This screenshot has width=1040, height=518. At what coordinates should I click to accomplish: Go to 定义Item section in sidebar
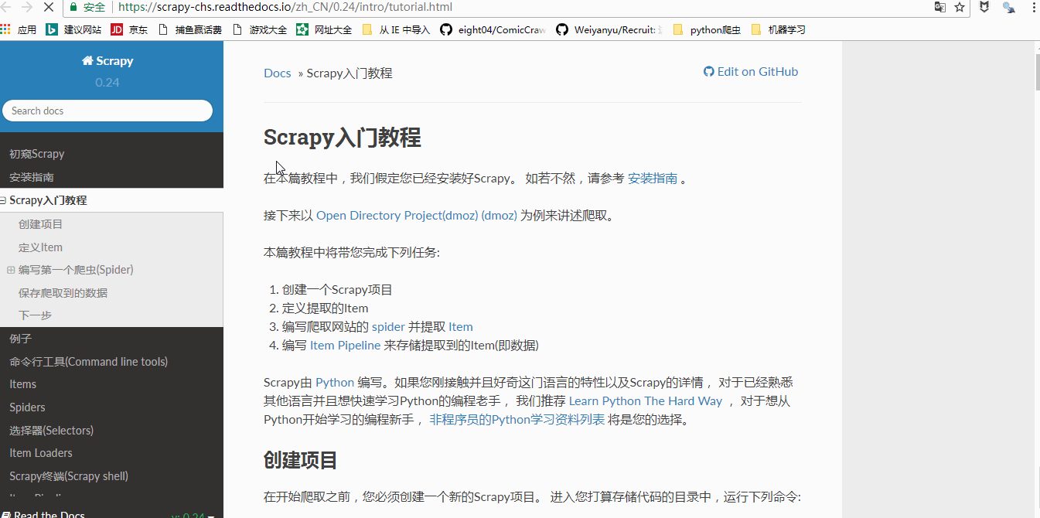(x=40, y=247)
